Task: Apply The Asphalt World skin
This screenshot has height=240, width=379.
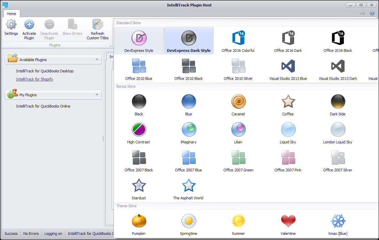Action: 188,189
